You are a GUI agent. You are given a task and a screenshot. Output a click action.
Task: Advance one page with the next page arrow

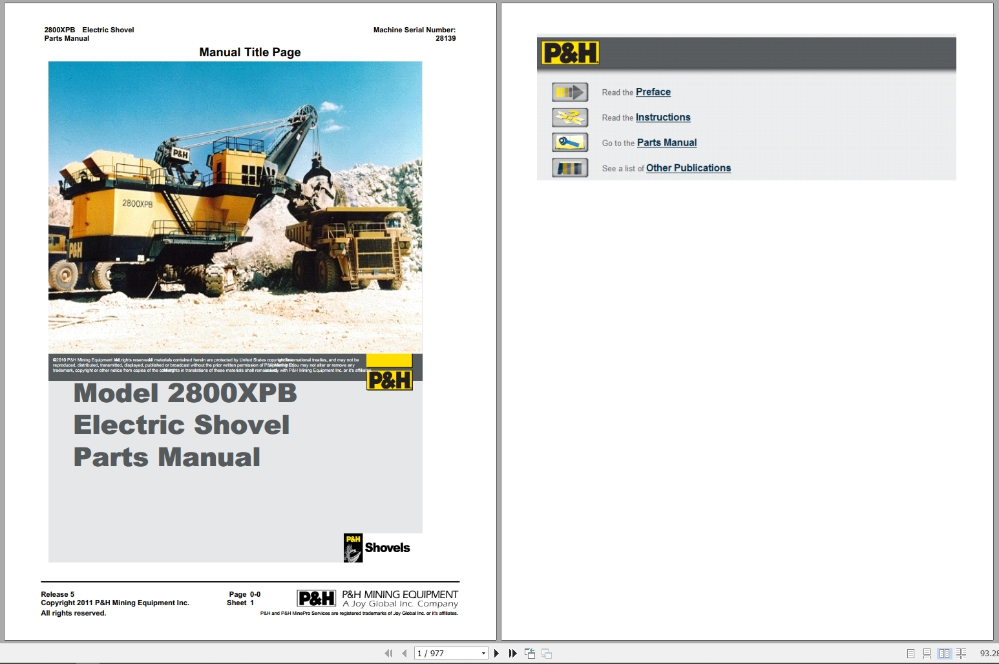pyautogui.click(x=496, y=653)
